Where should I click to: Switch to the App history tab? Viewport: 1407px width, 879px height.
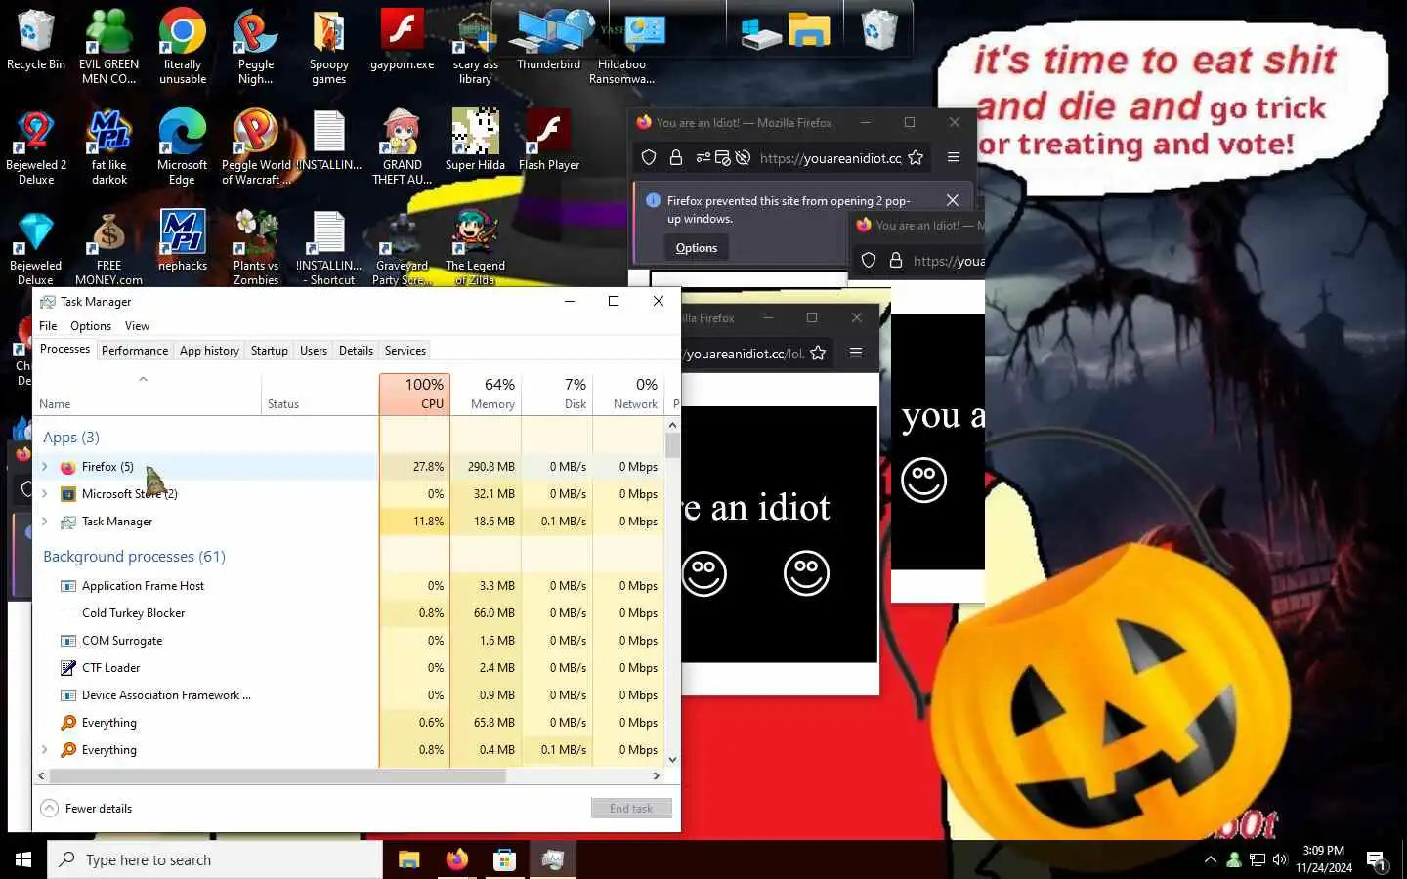209,351
